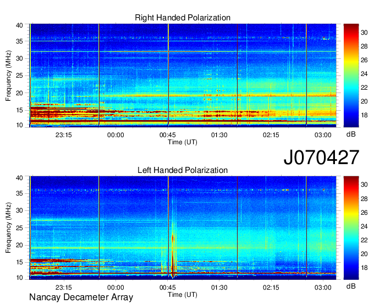Click the '26' value on top color scale
Image resolution: width=374 pixels, height=304 pixels.
(x=364, y=60)
